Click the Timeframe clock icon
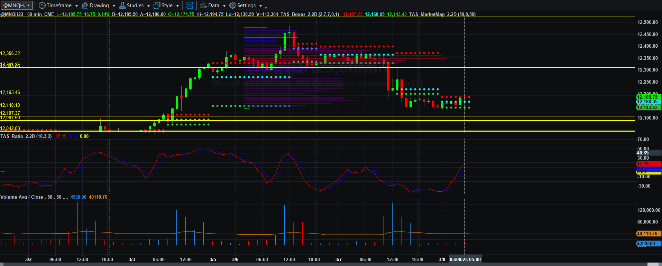Image resolution: width=662 pixels, height=266 pixels. [42, 6]
